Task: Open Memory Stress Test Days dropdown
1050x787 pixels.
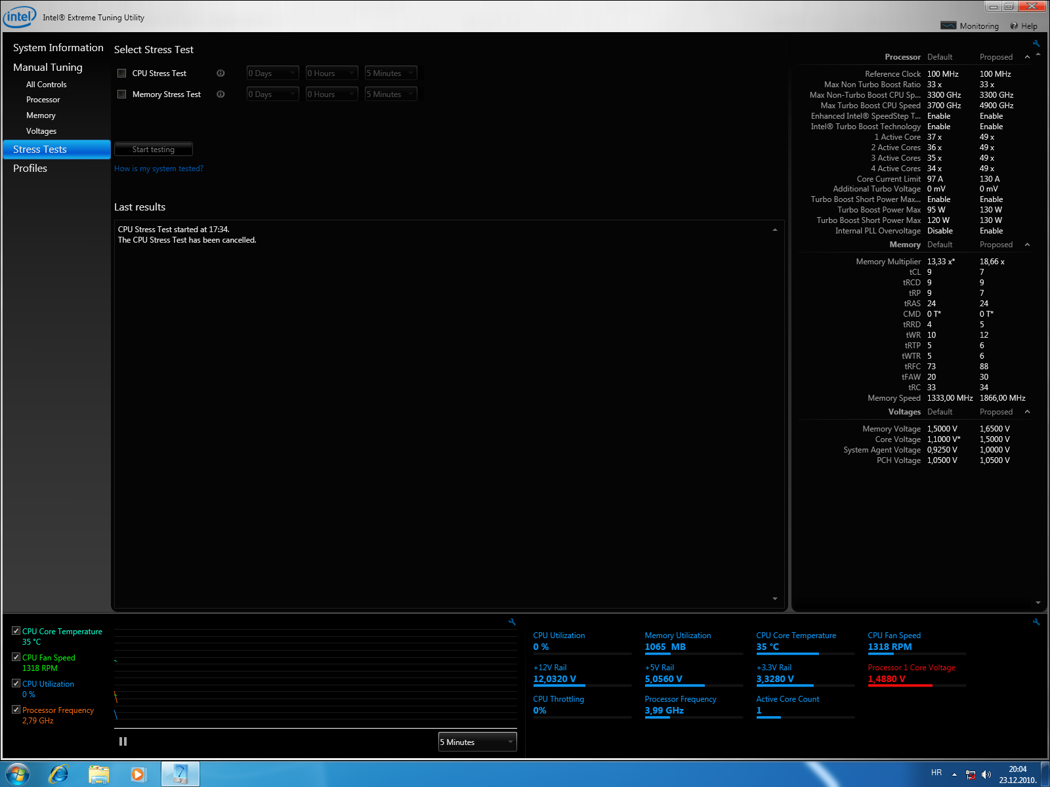Action: pos(272,94)
